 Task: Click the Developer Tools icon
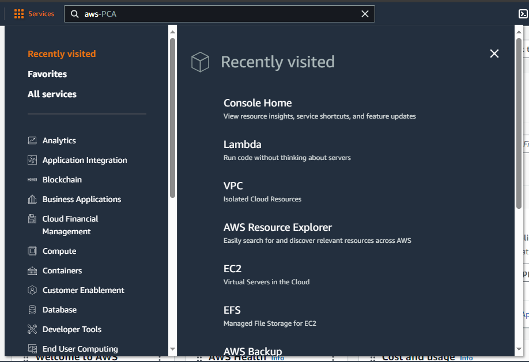[32, 329]
